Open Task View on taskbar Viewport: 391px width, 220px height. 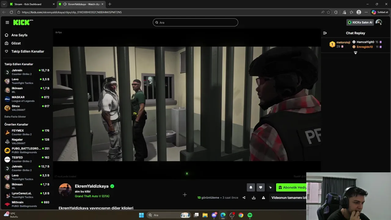(x=196, y=215)
